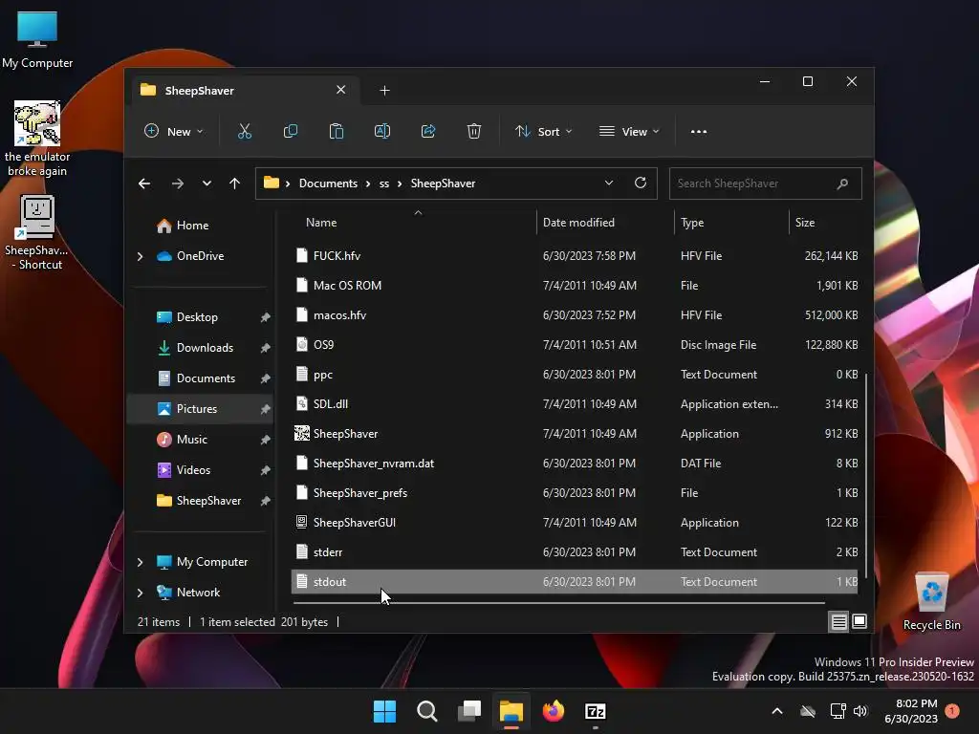The height and width of the screenshot is (734, 979).
Task: Select My Computer desktop icon
Action: 37,39
